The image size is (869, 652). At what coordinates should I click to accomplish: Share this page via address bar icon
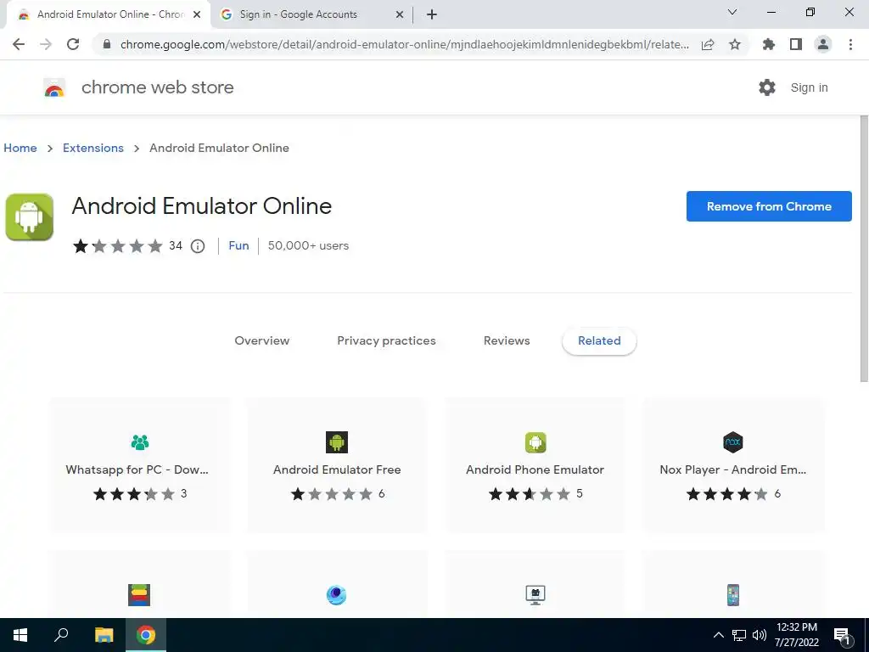coord(708,44)
